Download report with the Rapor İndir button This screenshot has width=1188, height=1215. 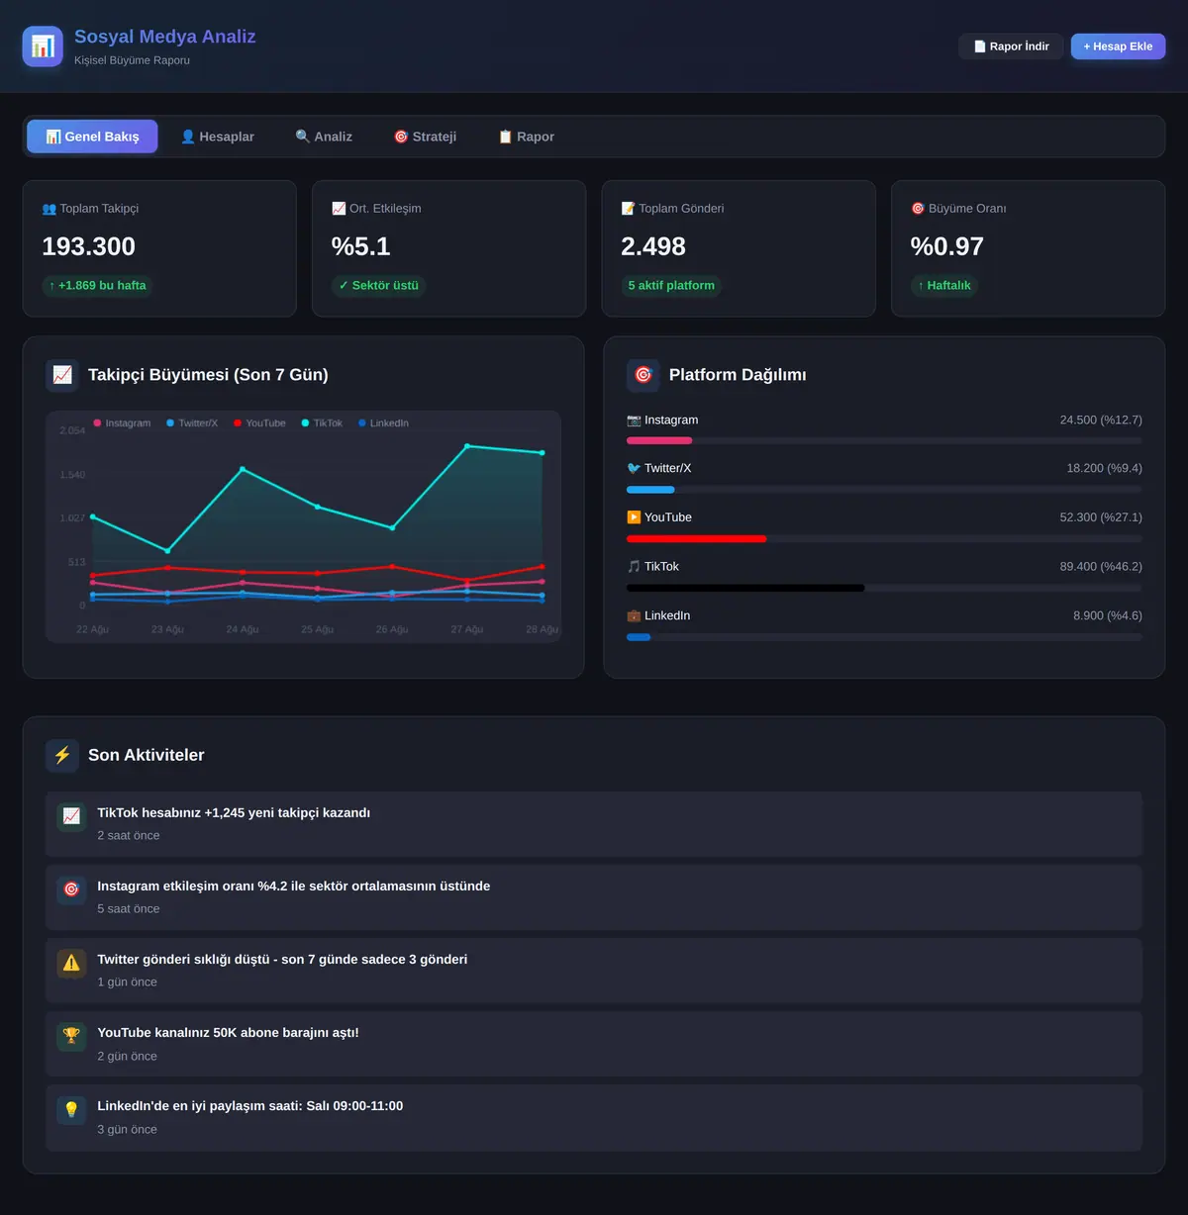click(x=1011, y=47)
